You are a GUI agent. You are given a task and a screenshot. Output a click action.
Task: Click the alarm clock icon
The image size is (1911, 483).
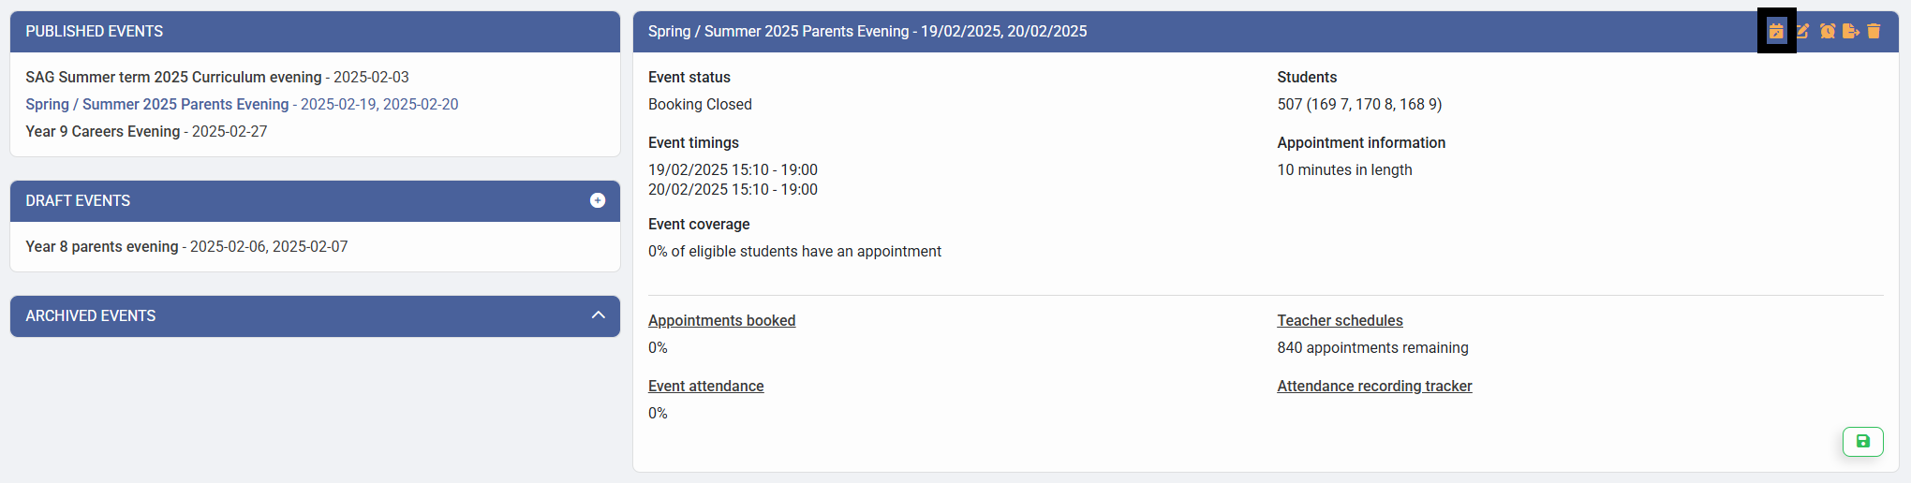(1827, 31)
